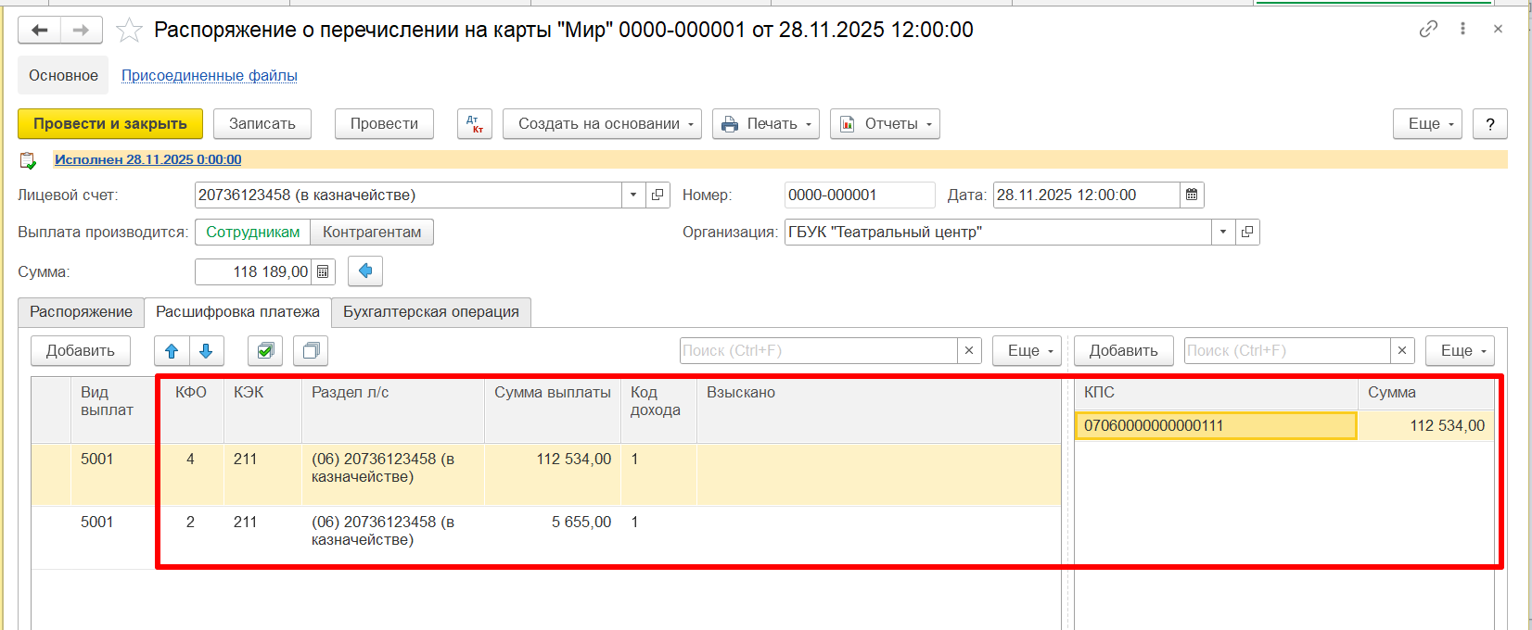Screen dimensions: 1532x630
Task: Expand the Организация dropdown arrow
Action: 1222,232
